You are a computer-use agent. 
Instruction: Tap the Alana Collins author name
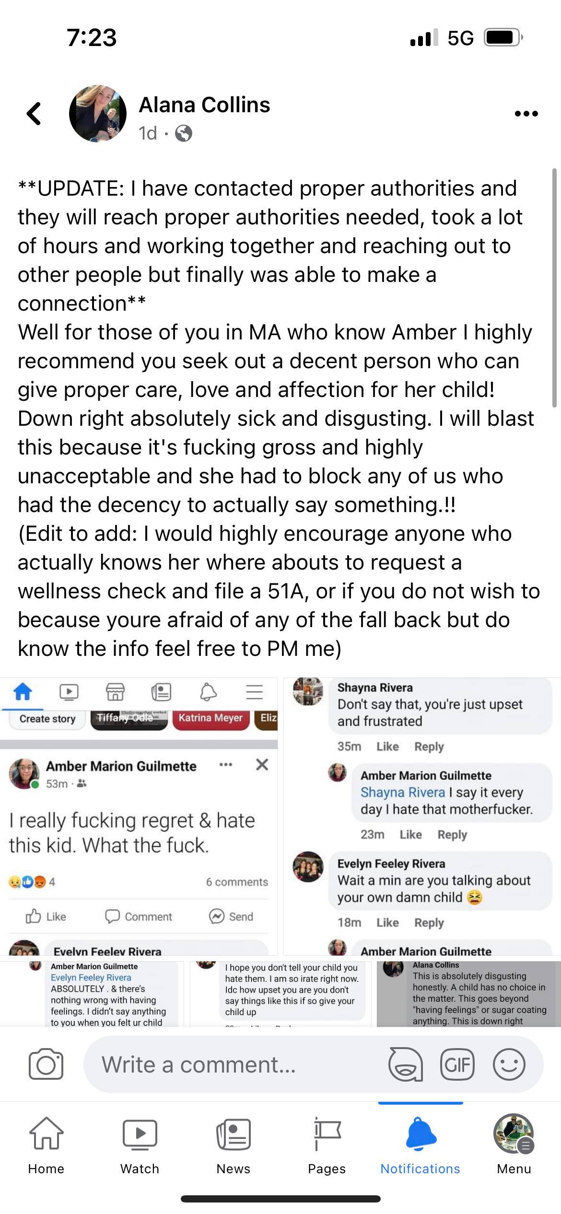(x=204, y=105)
